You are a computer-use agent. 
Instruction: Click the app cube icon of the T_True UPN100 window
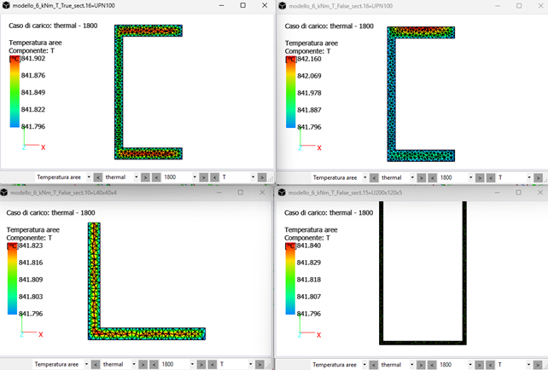[6, 6]
